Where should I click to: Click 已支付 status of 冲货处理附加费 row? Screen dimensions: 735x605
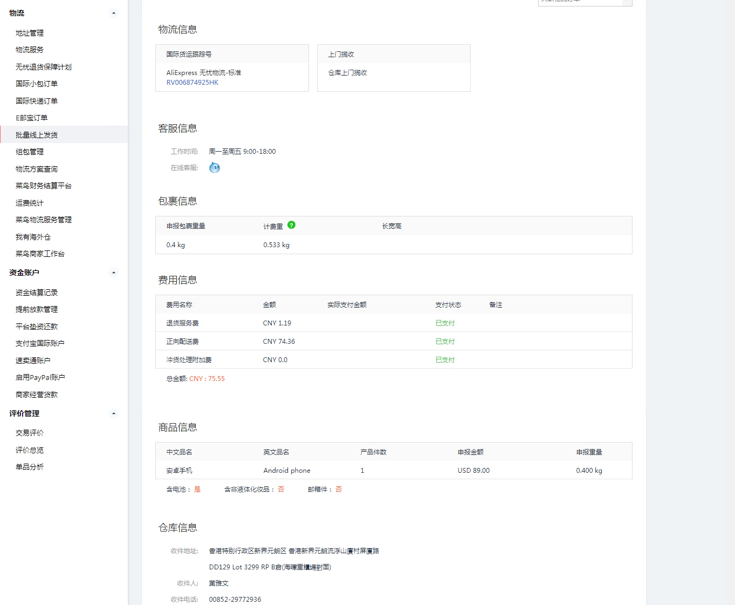(x=445, y=360)
